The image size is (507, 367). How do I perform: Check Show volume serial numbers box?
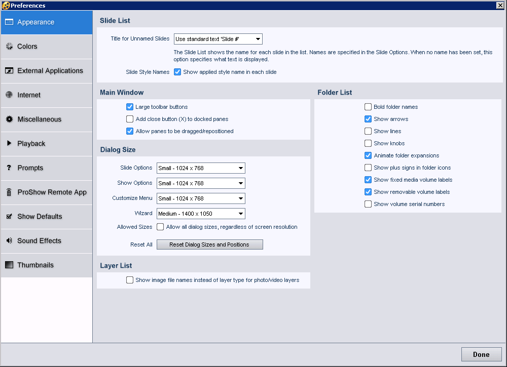pos(368,204)
